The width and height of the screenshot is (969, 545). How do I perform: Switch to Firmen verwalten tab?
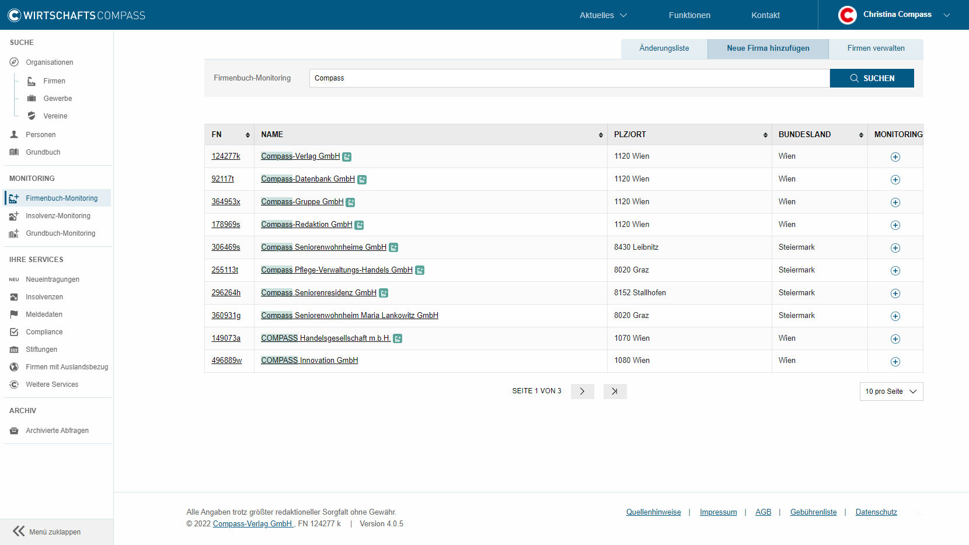tap(876, 48)
